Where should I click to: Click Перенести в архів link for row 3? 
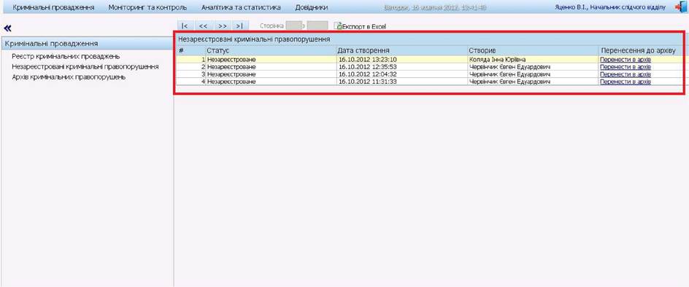pyautogui.click(x=626, y=74)
